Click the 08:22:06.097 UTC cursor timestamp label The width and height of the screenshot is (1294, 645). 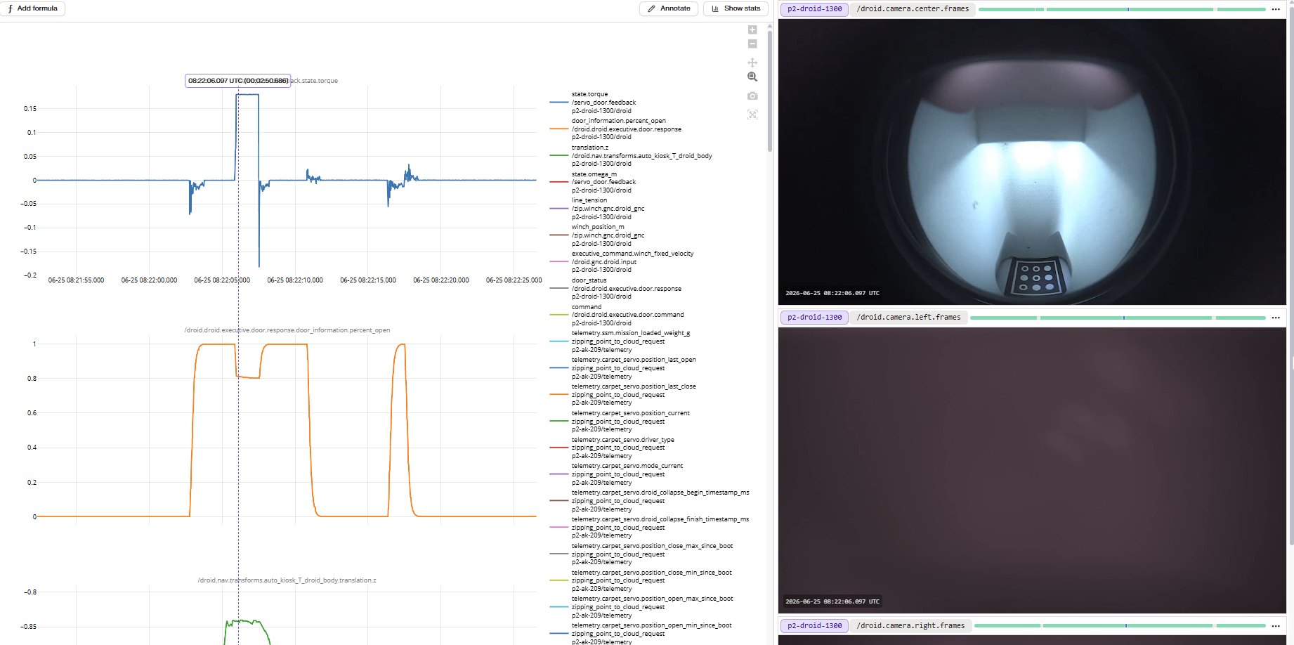pyautogui.click(x=237, y=81)
